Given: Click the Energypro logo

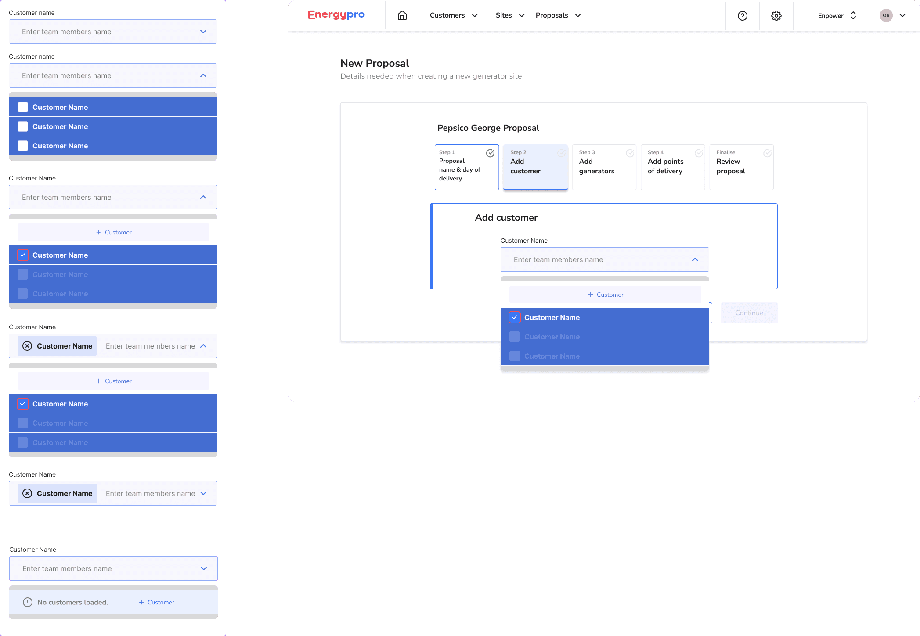Looking at the screenshot, I should pos(336,15).
